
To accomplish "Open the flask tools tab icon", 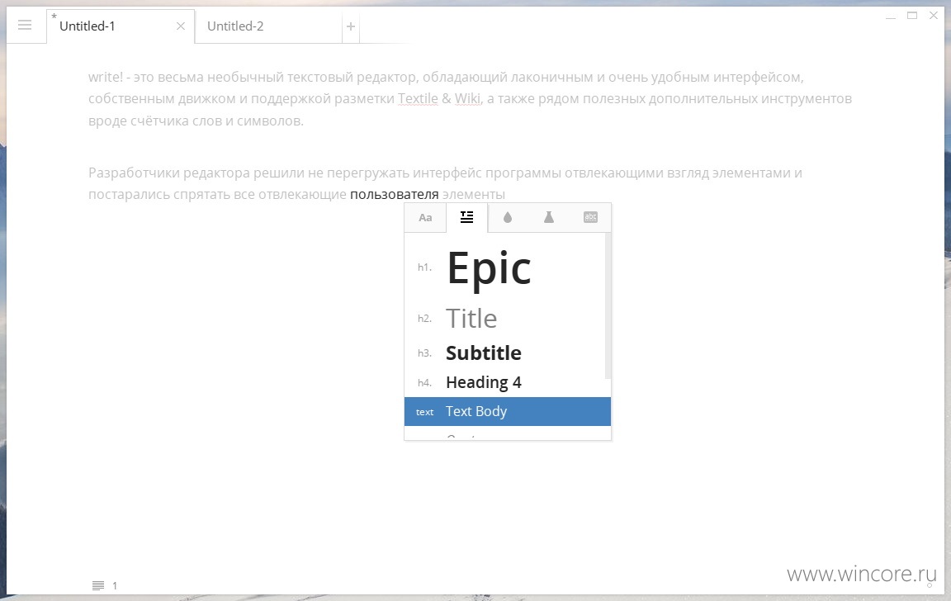I will (549, 217).
